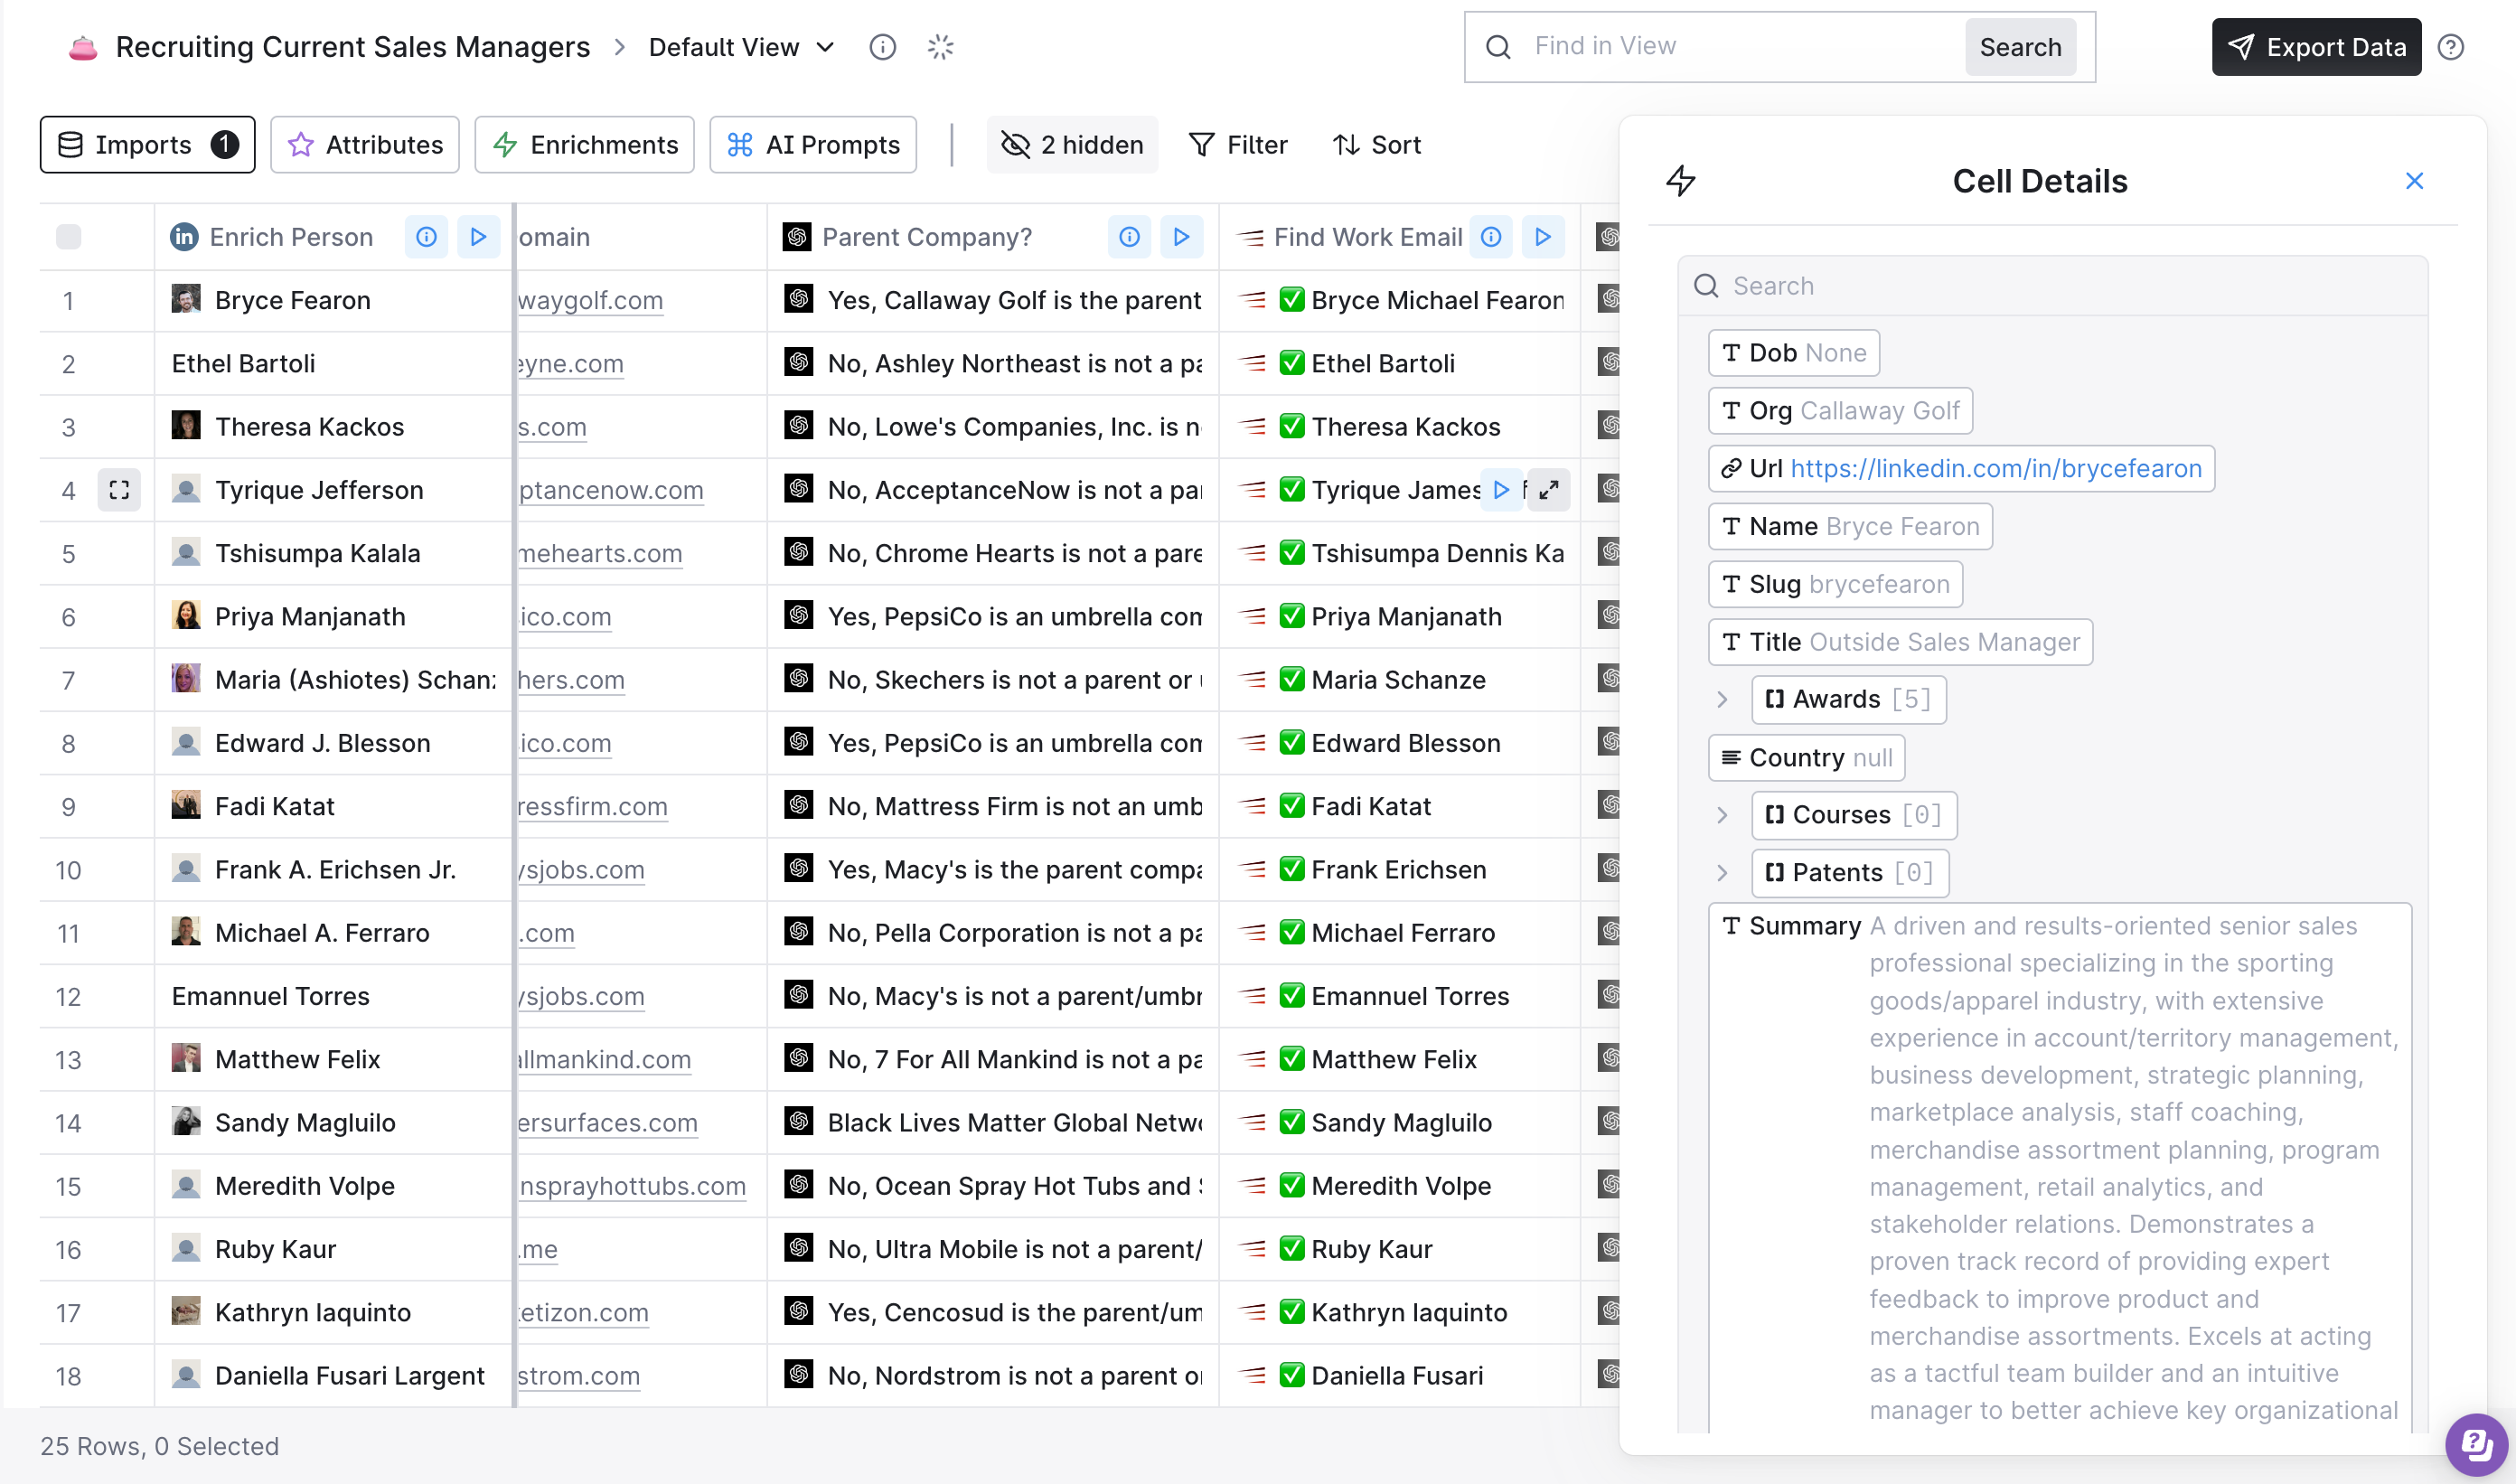This screenshot has height=1484, width=2516.
Task: Click the Find in View search field
Action: (x=1740, y=47)
